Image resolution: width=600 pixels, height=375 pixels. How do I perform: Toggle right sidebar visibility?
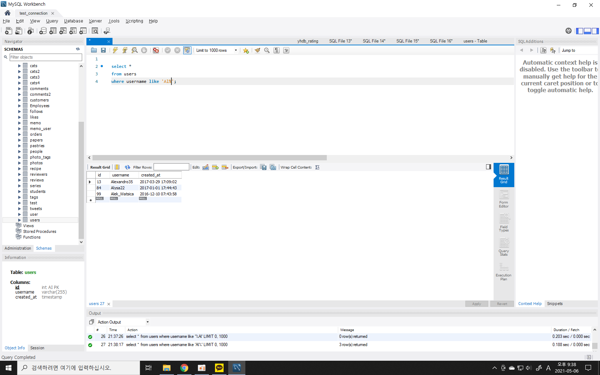595,31
